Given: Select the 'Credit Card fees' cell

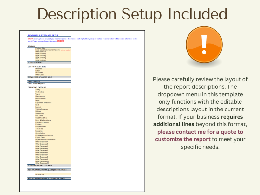Looking at the screenshot, I should tap(53, 118).
